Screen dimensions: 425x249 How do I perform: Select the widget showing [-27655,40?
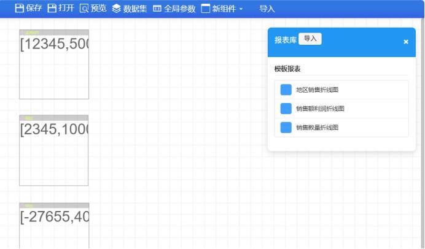pyautogui.click(x=54, y=226)
